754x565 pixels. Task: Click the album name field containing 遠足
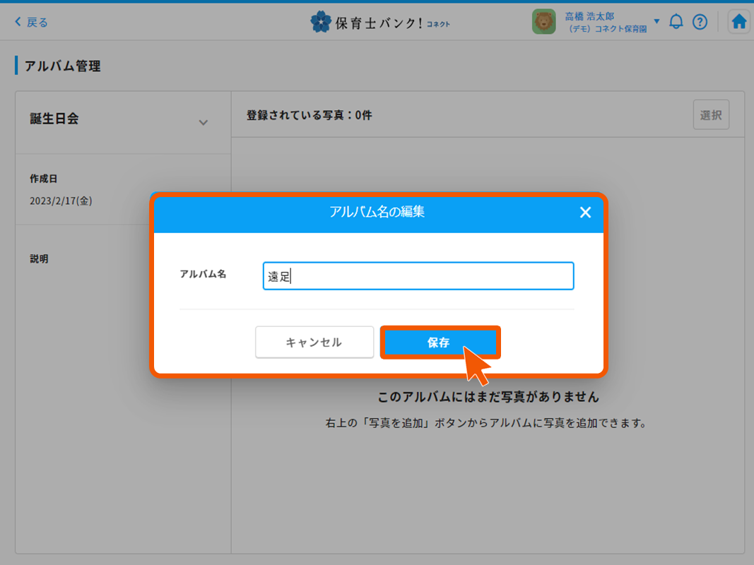tap(418, 275)
